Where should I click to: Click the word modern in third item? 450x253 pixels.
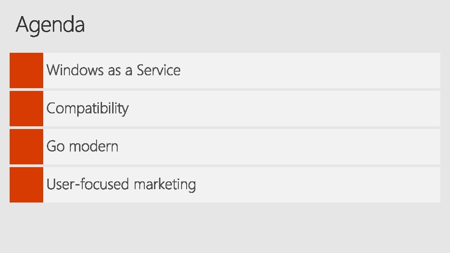tap(93, 146)
